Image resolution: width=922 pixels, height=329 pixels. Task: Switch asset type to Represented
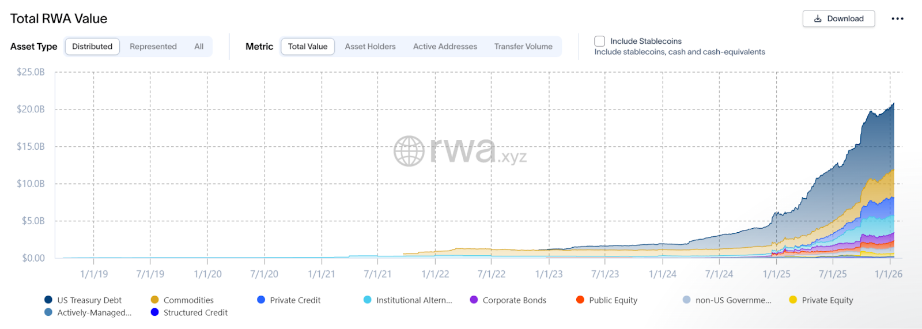(x=153, y=47)
